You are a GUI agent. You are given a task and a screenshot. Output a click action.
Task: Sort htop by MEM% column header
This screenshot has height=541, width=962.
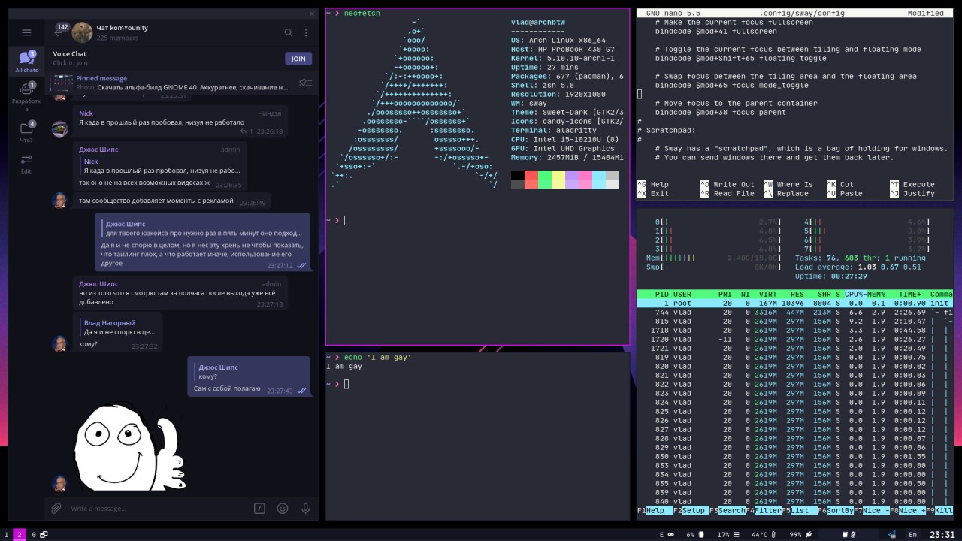click(x=876, y=294)
